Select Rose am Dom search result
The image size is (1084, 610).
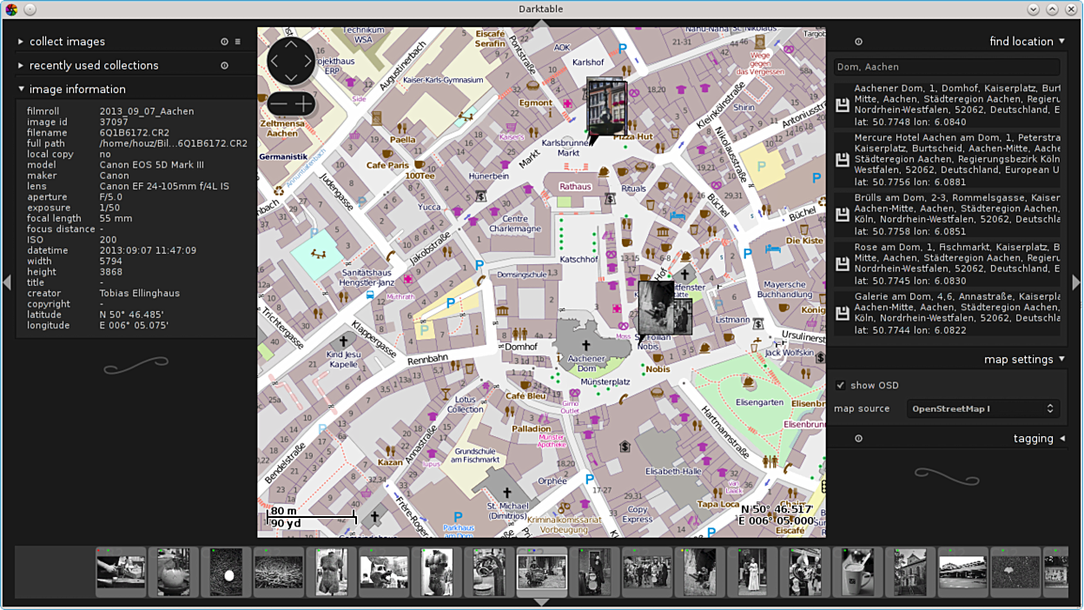pyautogui.click(x=955, y=263)
